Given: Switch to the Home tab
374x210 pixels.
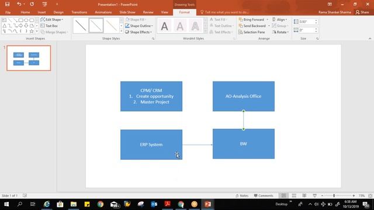Looking at the screenshot, I should pos(25,12).
